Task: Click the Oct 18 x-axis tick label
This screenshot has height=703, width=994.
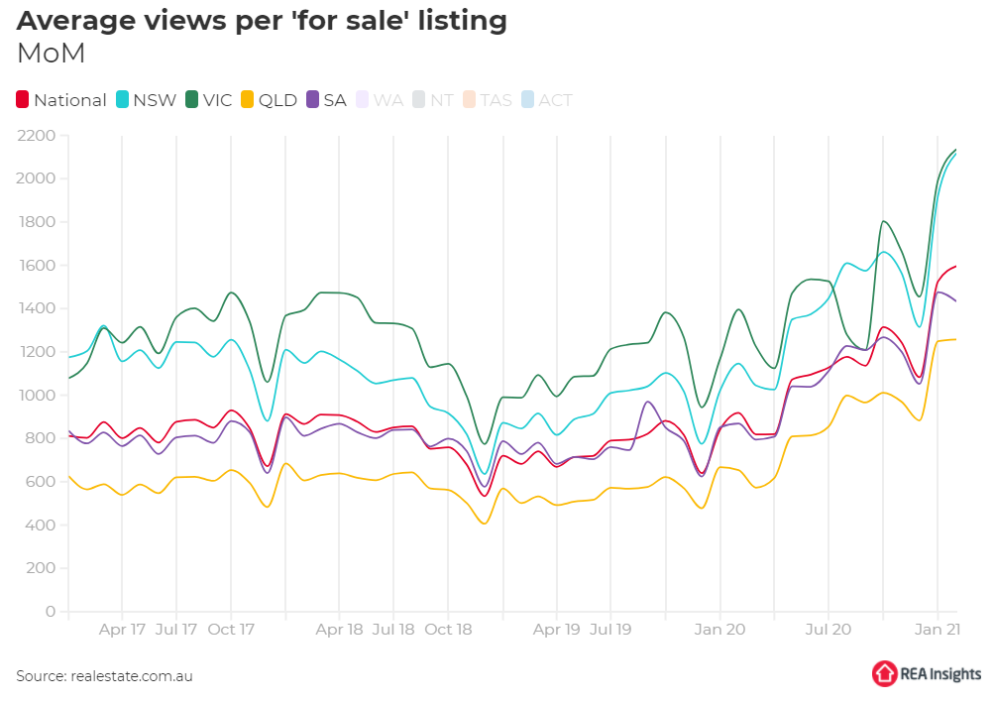Action: click(448, 629)
